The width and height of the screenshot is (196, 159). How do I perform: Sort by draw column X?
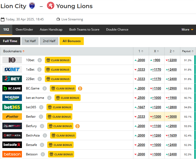pyautogui.click(x=157, y=51)
